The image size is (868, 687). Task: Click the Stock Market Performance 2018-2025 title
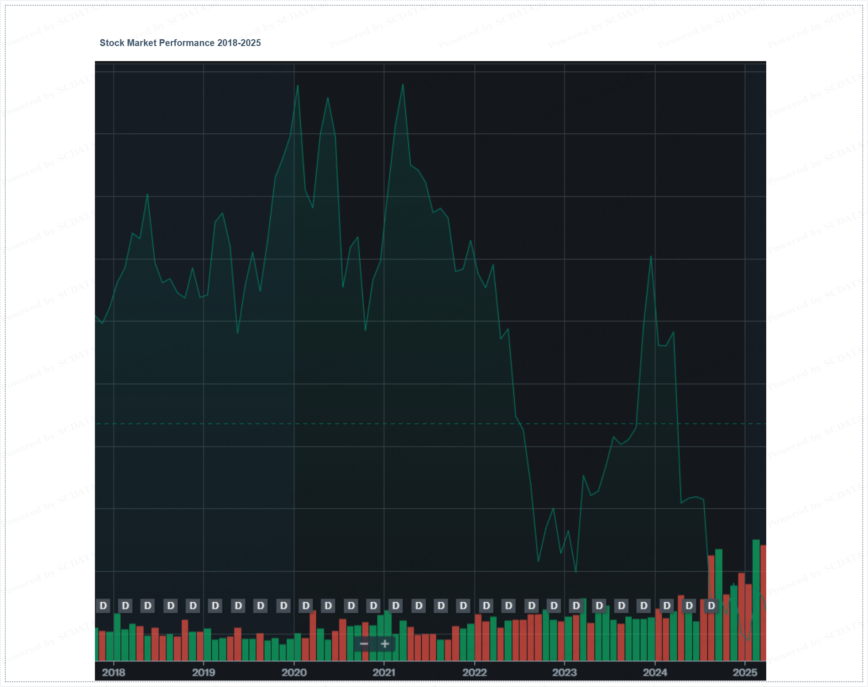(180, 43)
